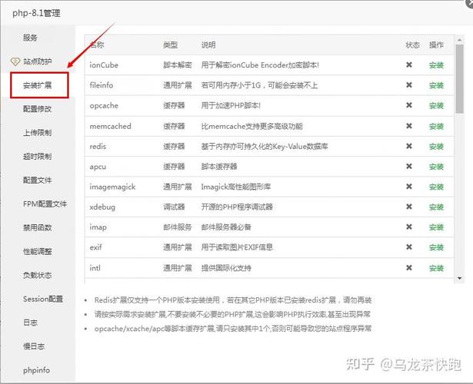The width and height of the screenshot is (473, 384).
Task: Click the 邮件服务 type cell
Action: point(178,227)
